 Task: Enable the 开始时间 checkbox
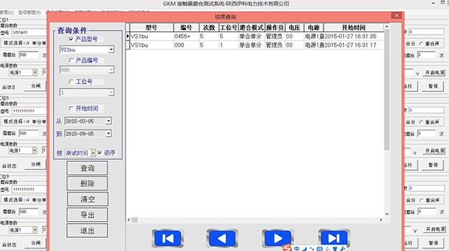click(x=71, y=109)
